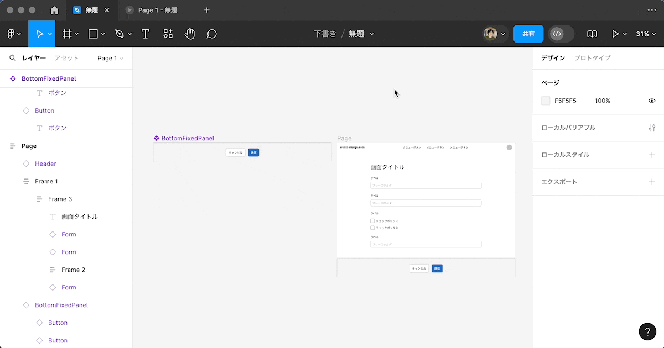This screenshot has height=348, width=664.
Task: Open the Resources components tool
Action: (168, 34)
